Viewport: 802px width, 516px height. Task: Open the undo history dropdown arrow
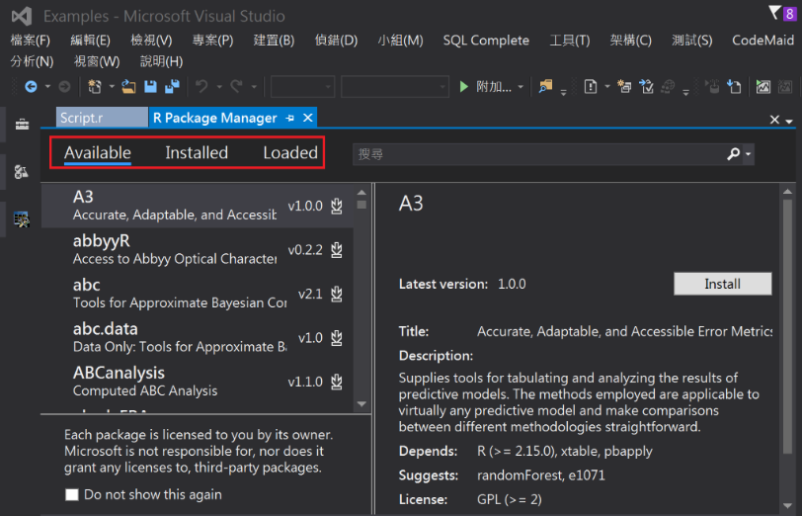click(219, 87)
